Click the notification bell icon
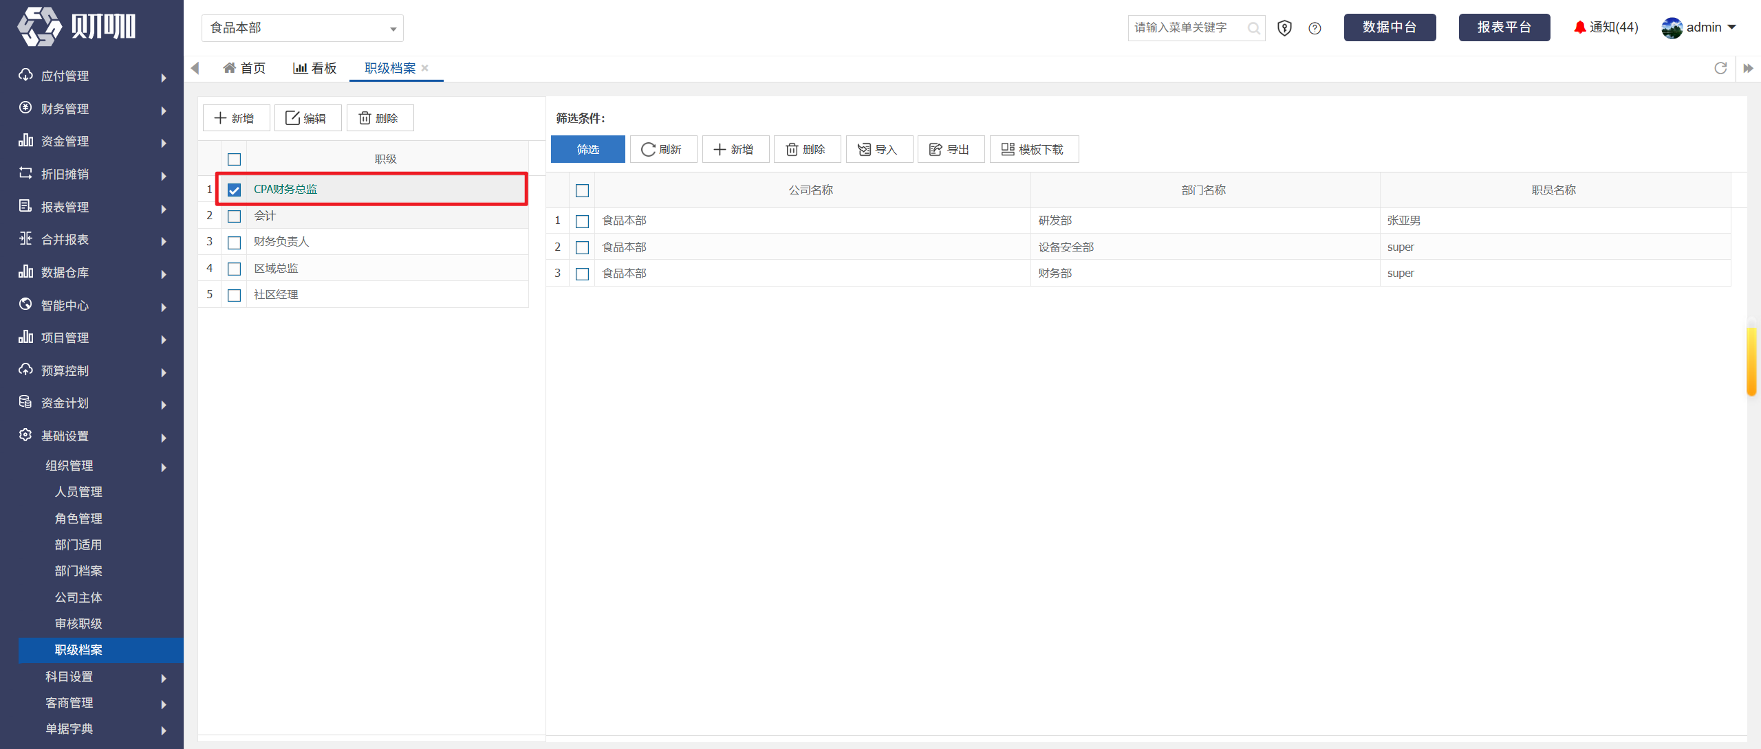Viewport: 1761px width, 749px height. click(1579, 27)
